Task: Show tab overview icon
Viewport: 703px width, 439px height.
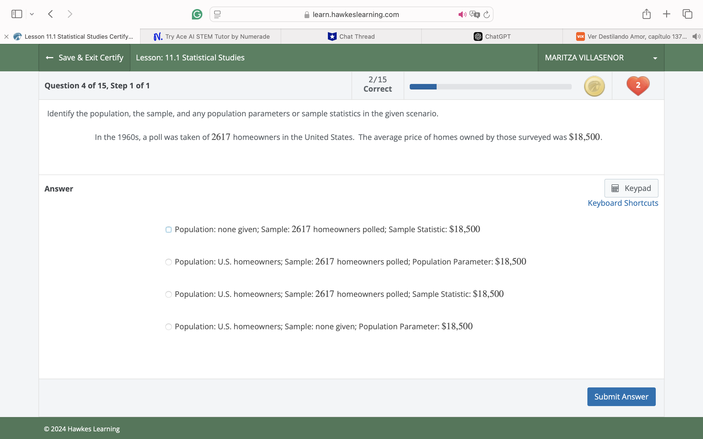Action: (687, 14)
